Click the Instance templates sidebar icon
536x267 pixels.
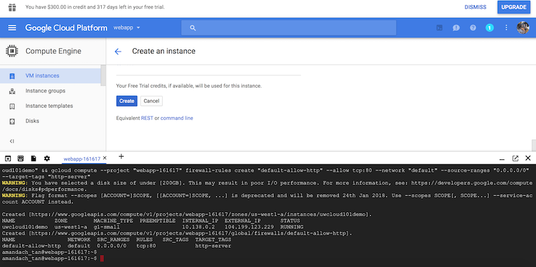coord(12,106)
